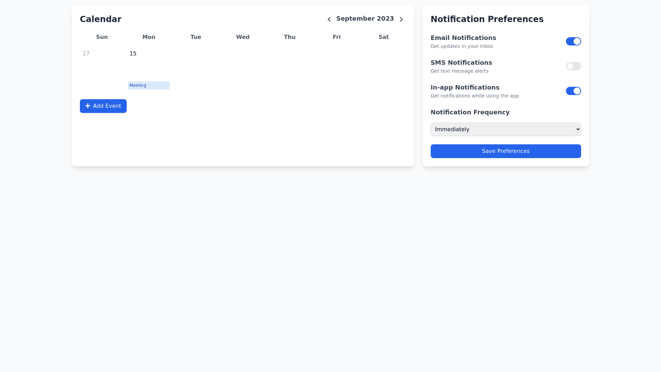Screen dimensions: 661x372
Task: Open the Meeting event
Action: pyautogui.click(x=148, y=85)
